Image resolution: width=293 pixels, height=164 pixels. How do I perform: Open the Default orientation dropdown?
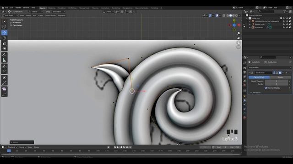[x=36, y=12]
